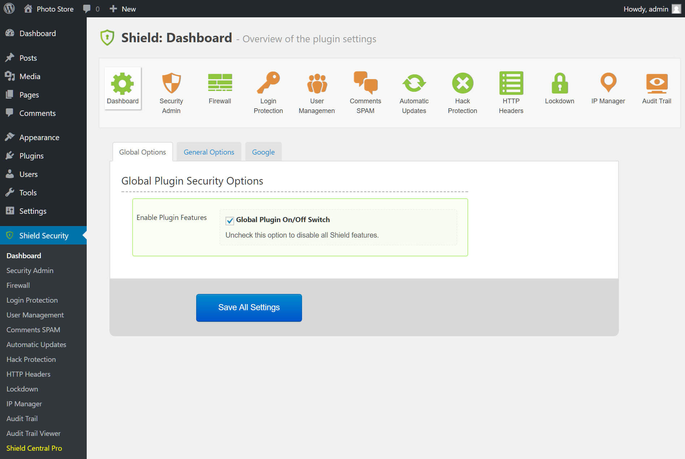685x459 pixels.
Task: Click the Posts pushpin icon in sidebar
Action: click(x=10, y=58)
